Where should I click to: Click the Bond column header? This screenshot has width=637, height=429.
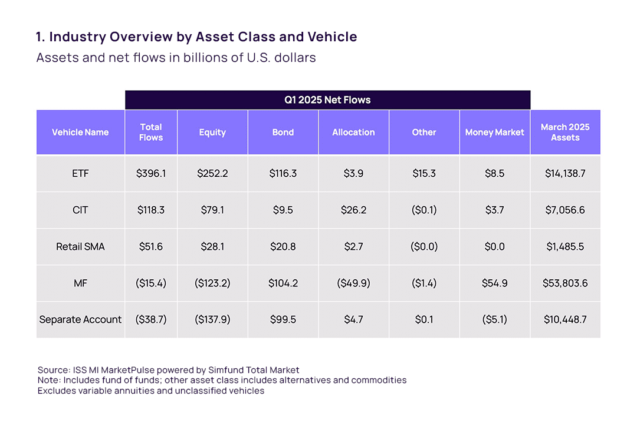point(283,133)
